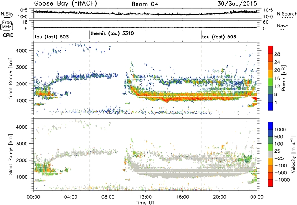Image resolution: width=297 pixels, height=205 pixels.
Task: Click the noise trace in N.Sky panel
Action: coord(145,13)
